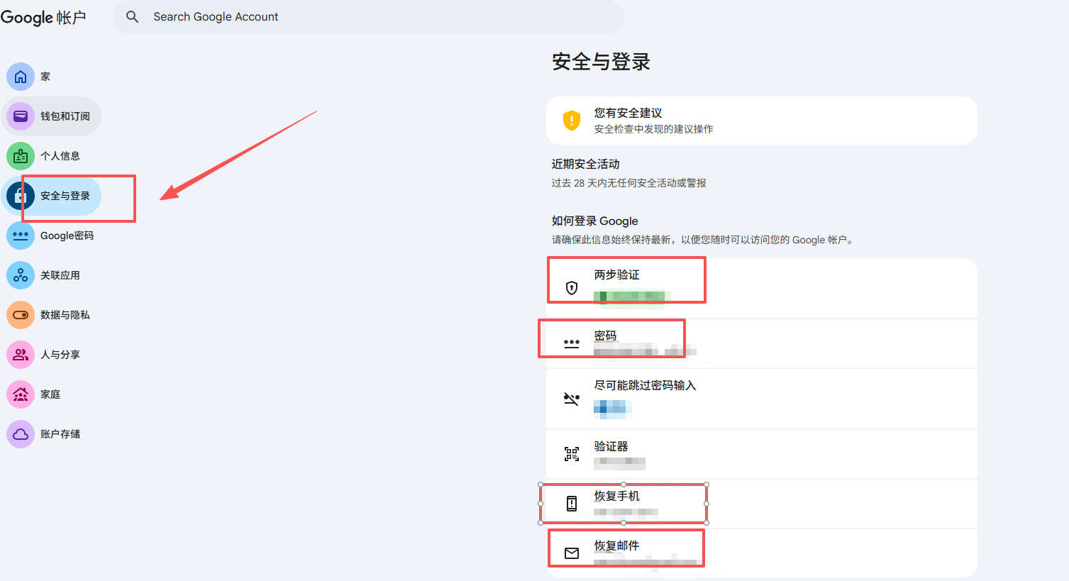The image size is (1069, 581).
Task: Click the cloud icon for 账户存储
Action: click(x=21, y=434)
